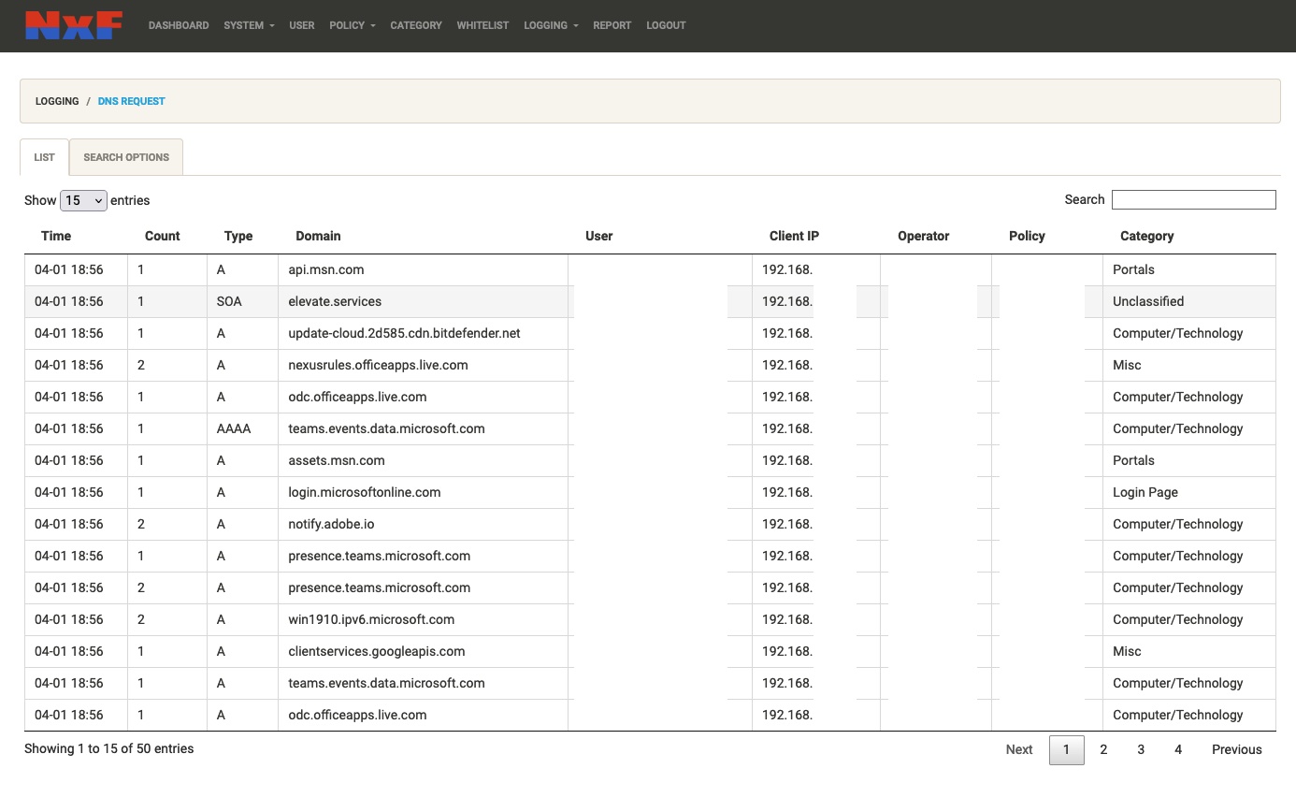Select the LIST tab
This screenshot has height=812, width=1296.
[x=43, y=157]
